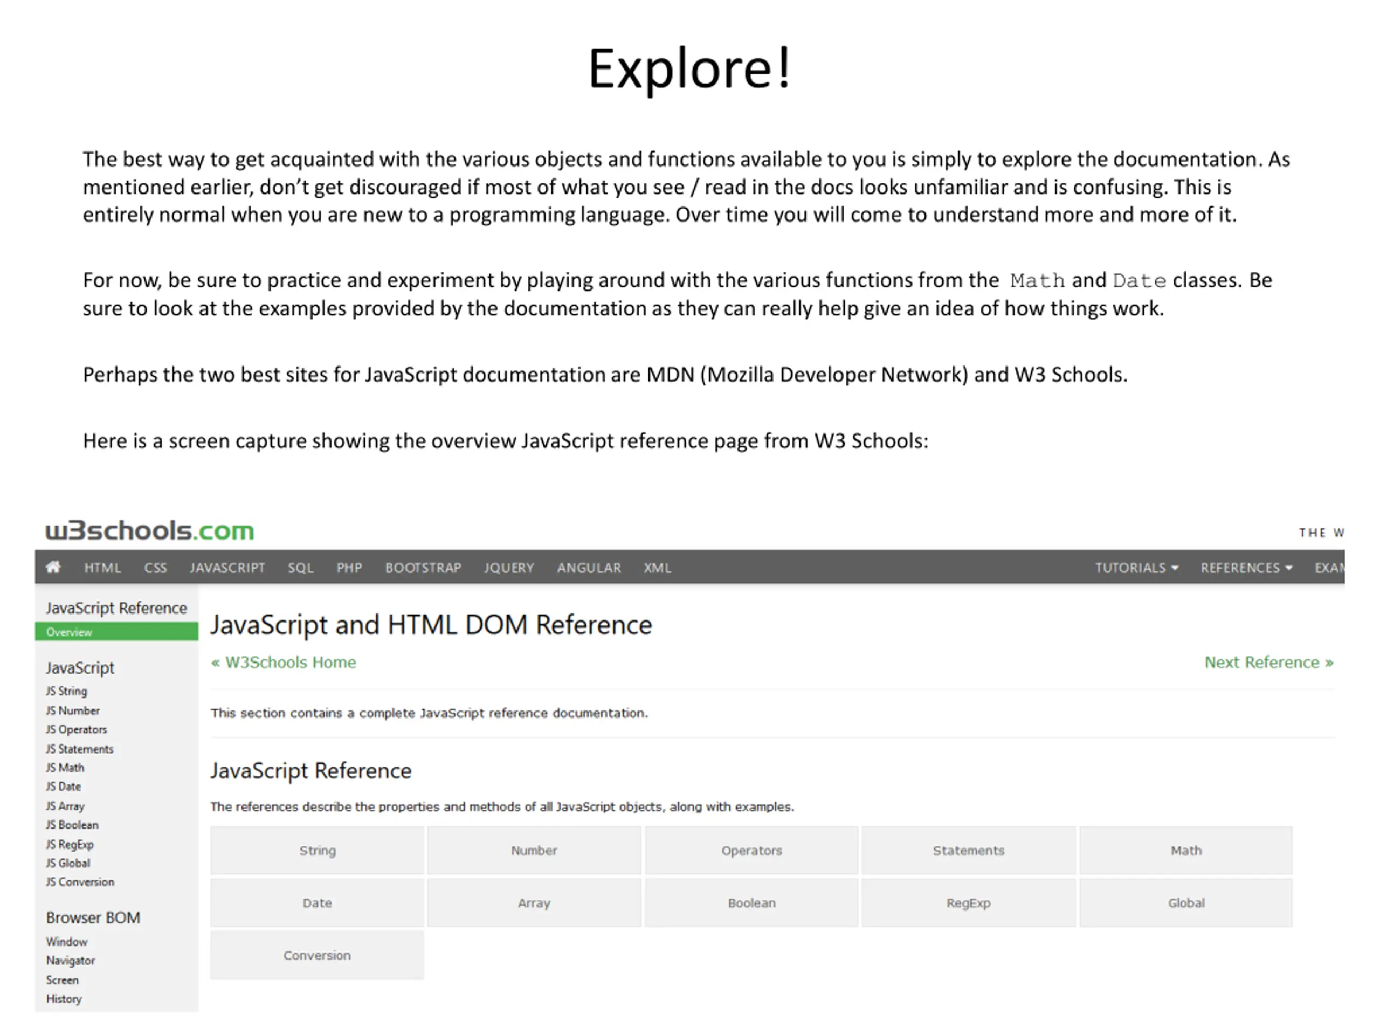Screen dimensions: 1380x1035
Task: Open the REFERENCES dropdown menu
Action: coord(1246,568)
